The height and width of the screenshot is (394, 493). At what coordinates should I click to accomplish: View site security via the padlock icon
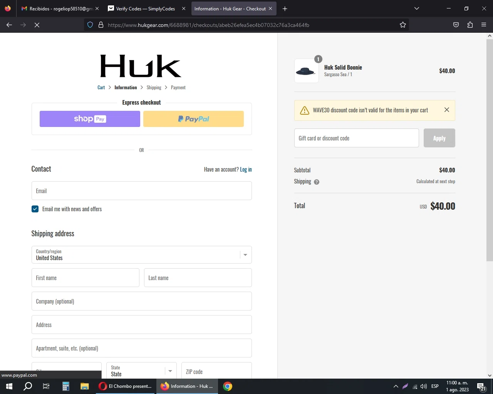[x=101, y=25]
